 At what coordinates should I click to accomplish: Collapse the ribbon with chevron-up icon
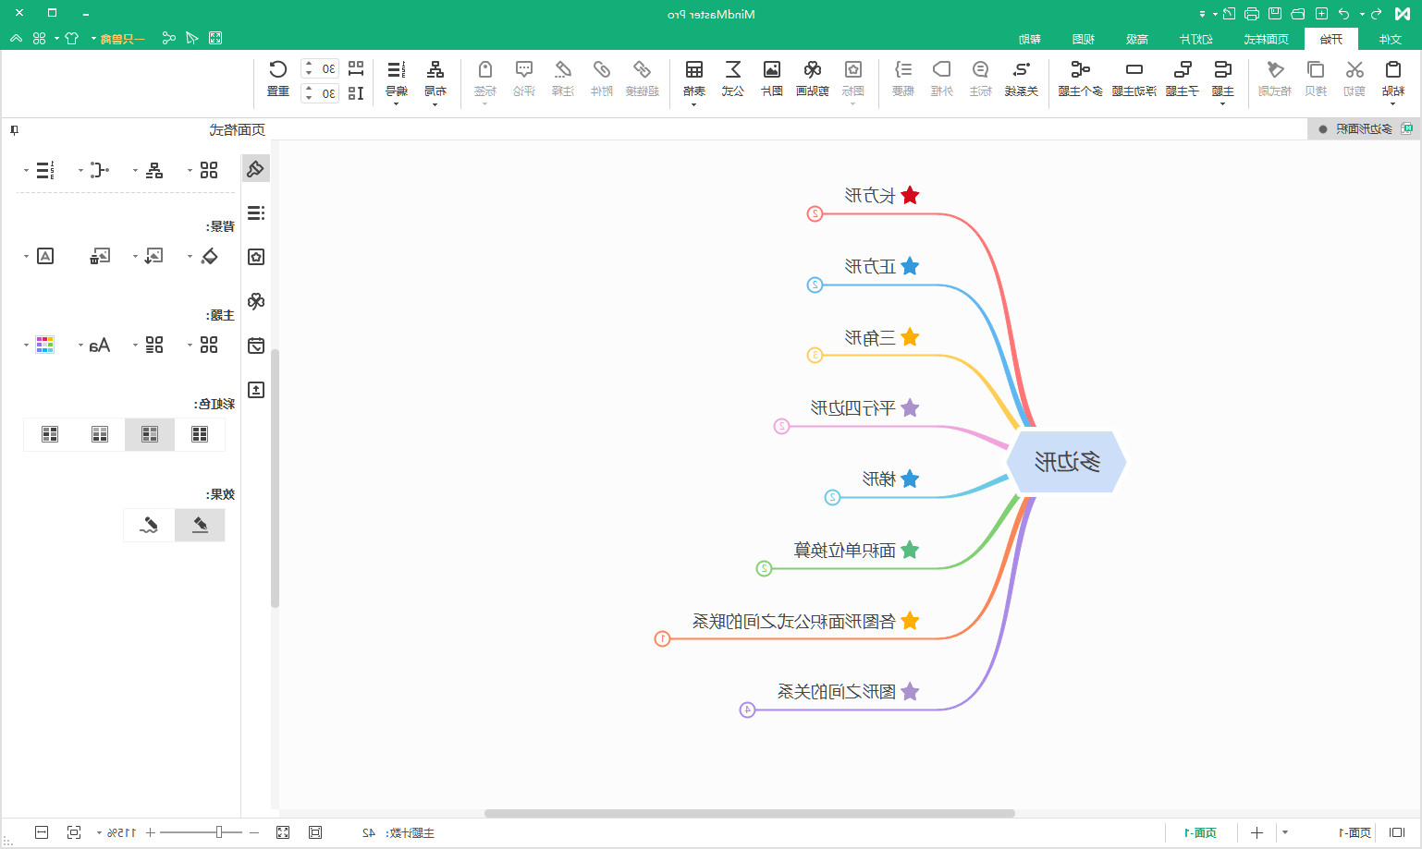coord(16,38)
